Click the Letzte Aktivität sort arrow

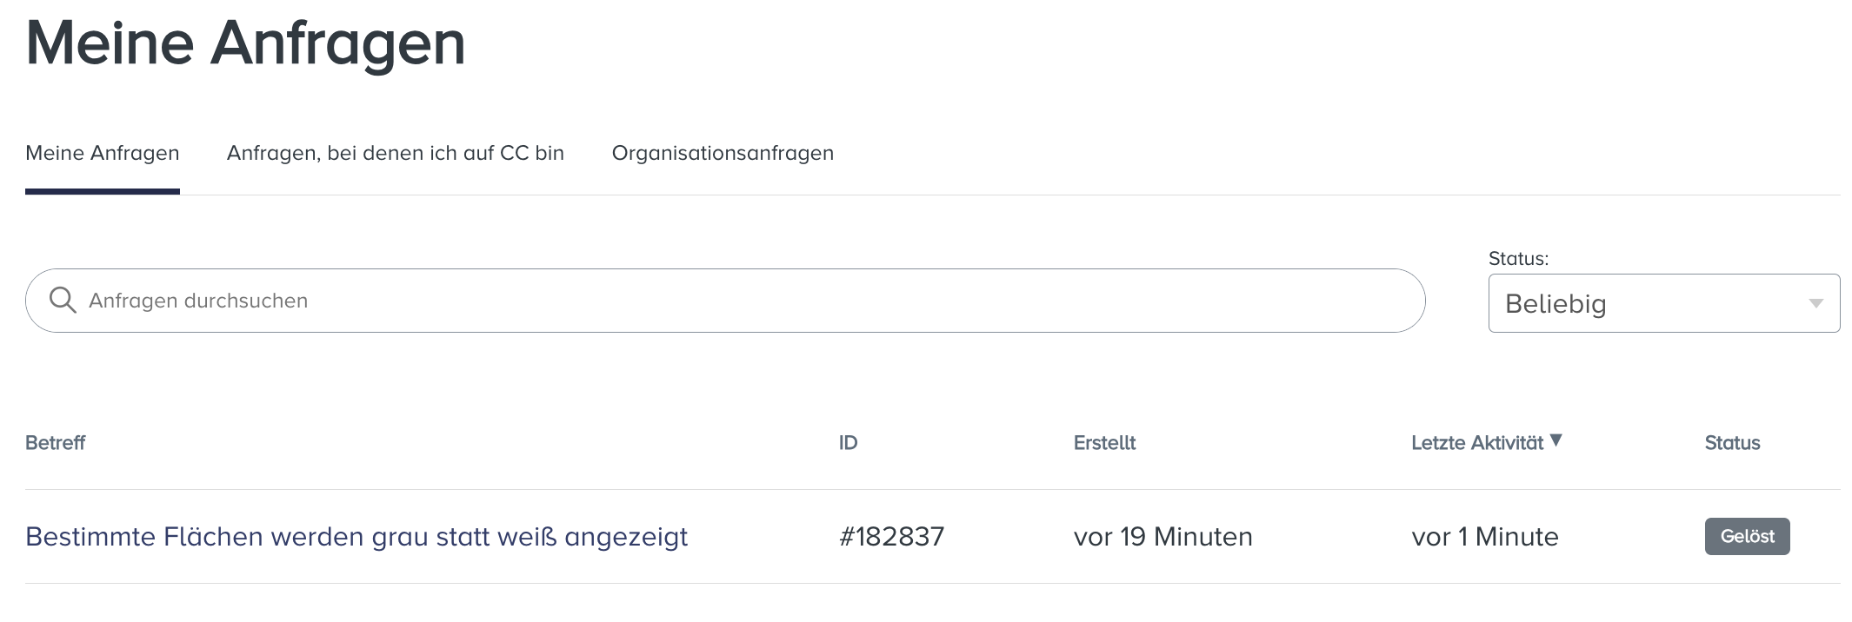tap(1556, 440)
